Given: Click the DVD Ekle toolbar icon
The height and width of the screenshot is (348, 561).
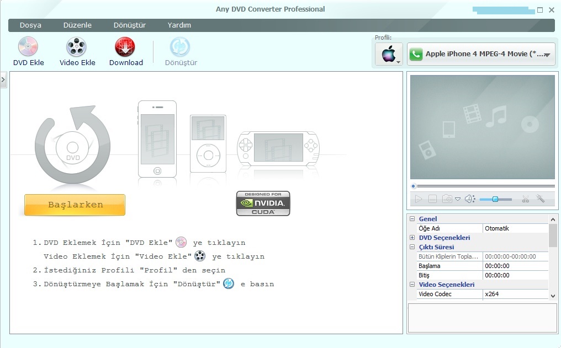Looking at the screenshot, I should click(28, 47).
